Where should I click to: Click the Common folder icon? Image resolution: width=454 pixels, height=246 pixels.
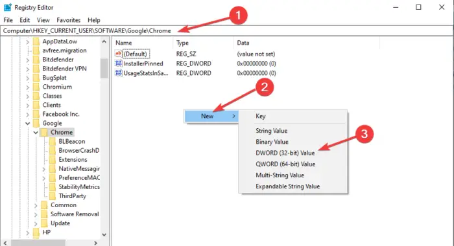tap(44, 205)
